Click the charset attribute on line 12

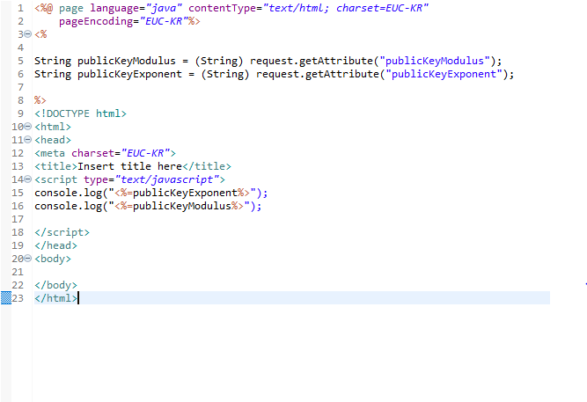click(x=92, y=153)
